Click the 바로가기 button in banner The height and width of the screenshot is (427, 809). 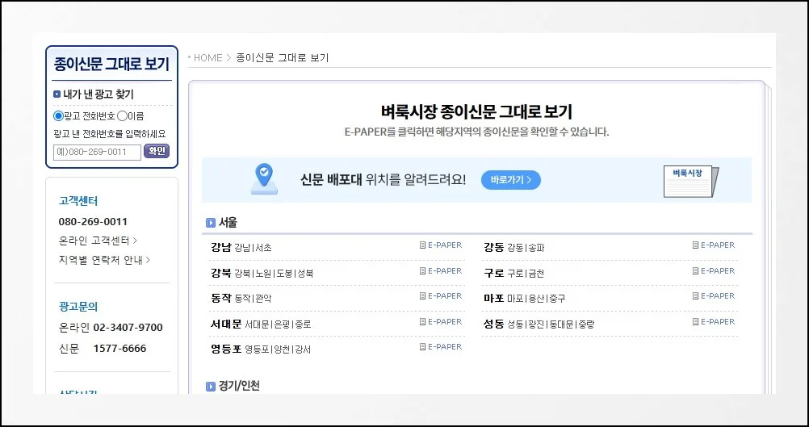pyautogui.click(x=511, y=180)
